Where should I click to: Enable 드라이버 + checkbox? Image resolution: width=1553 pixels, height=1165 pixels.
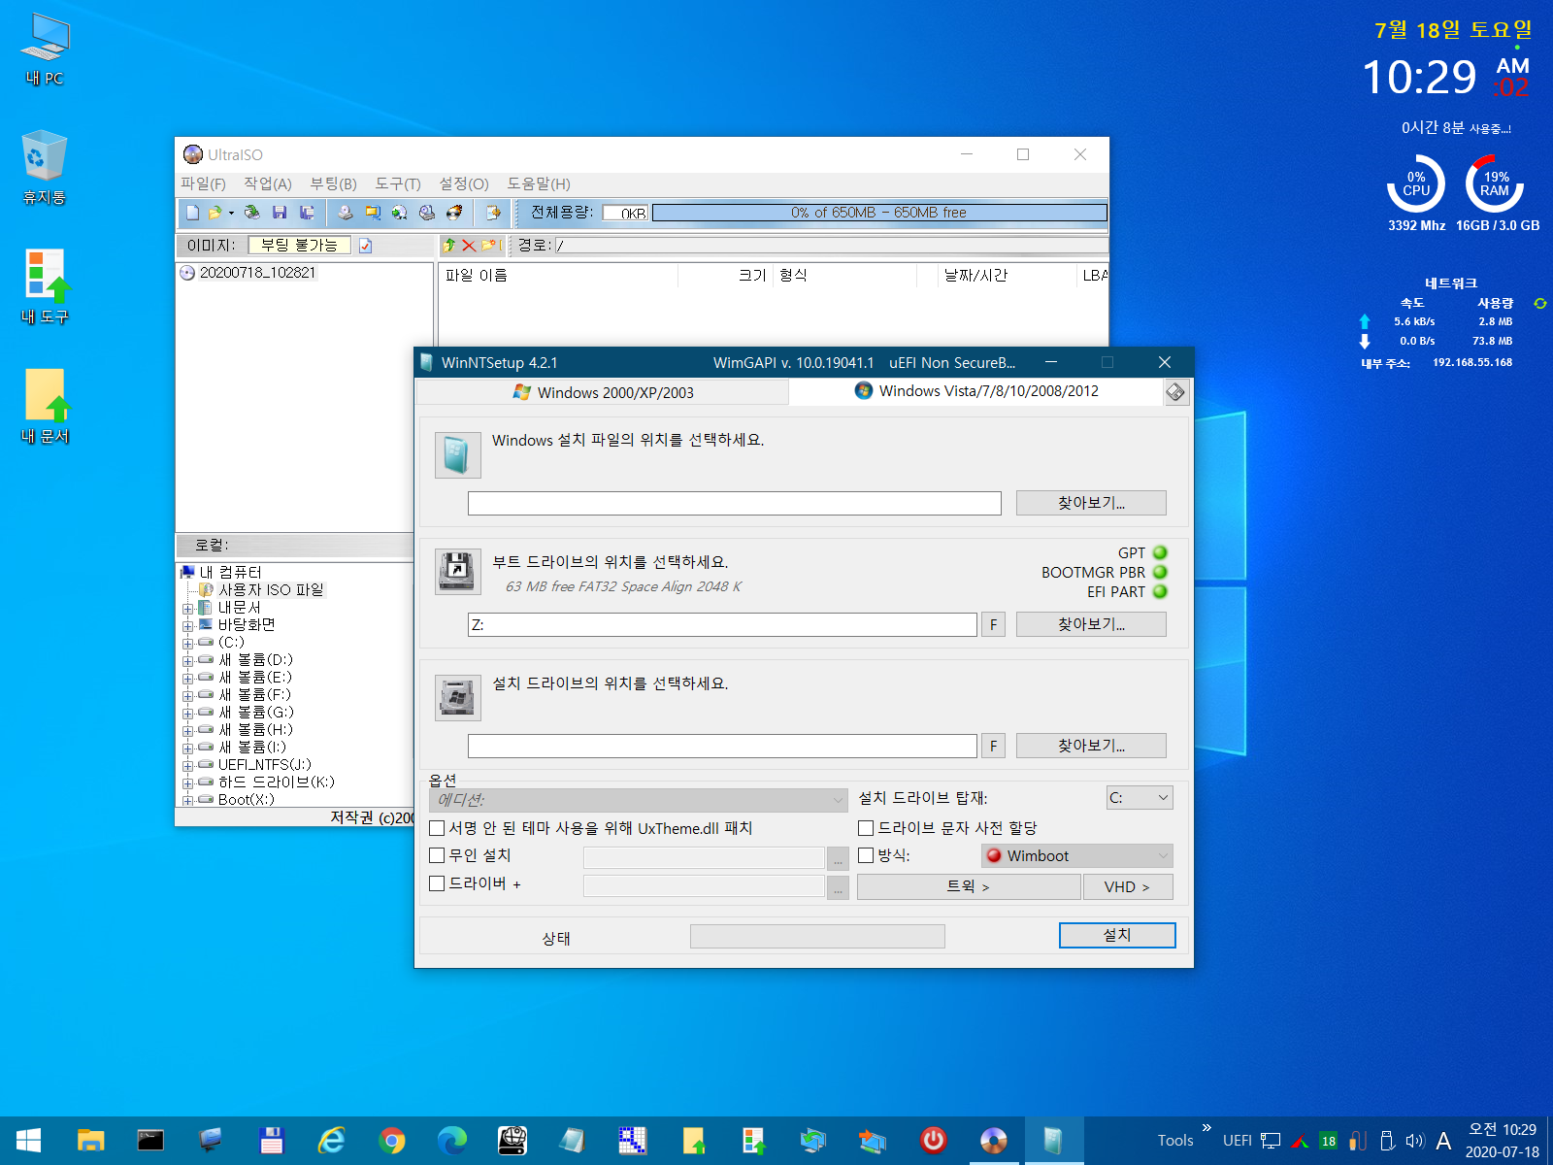pyautogui.click(x=437, y=883)
